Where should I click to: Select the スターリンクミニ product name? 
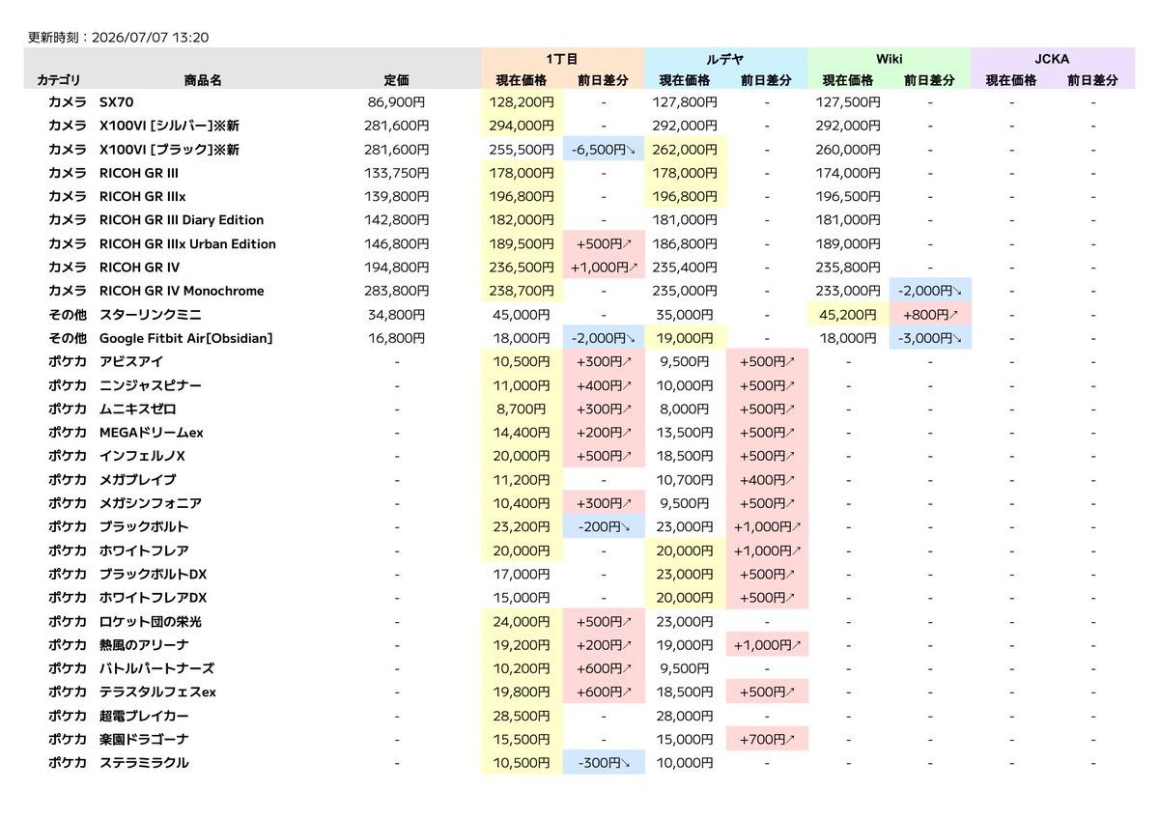[151, 315]
